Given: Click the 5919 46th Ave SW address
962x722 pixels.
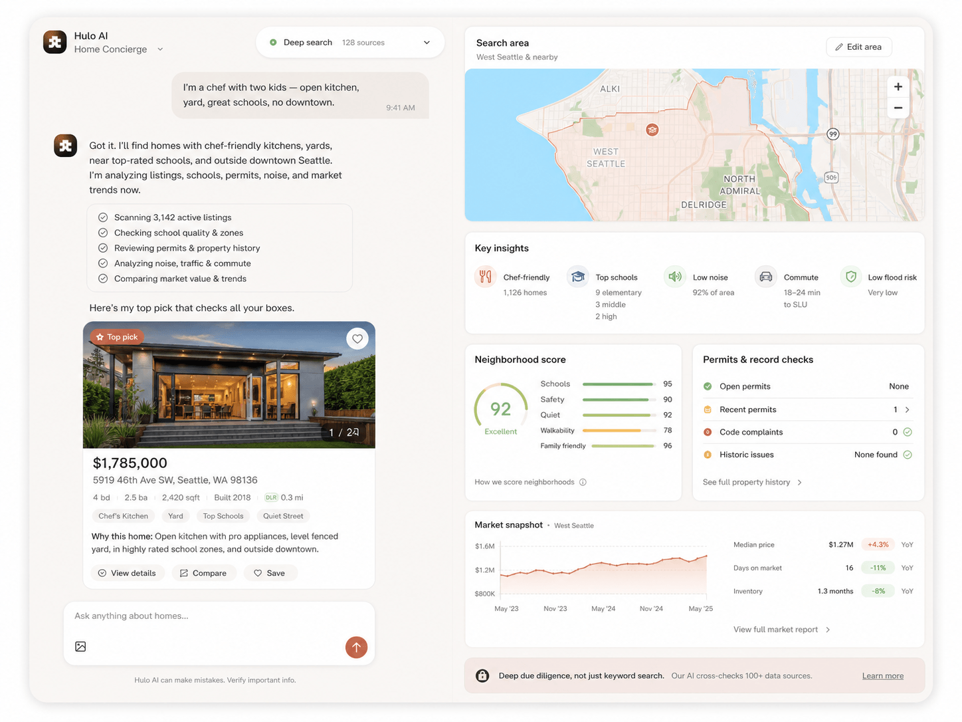Looking at the screenshot, I should point(175,480).
